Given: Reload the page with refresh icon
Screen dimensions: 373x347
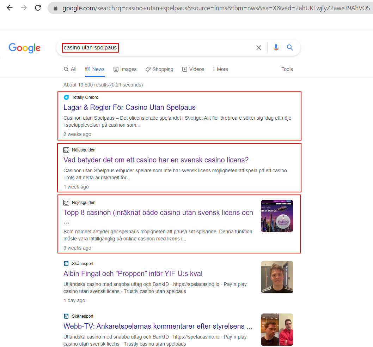Looking at the screenshot, I should 38,8.
